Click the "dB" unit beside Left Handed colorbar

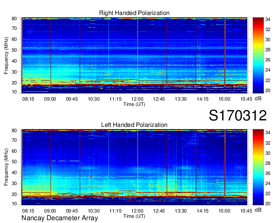point(258,210)
